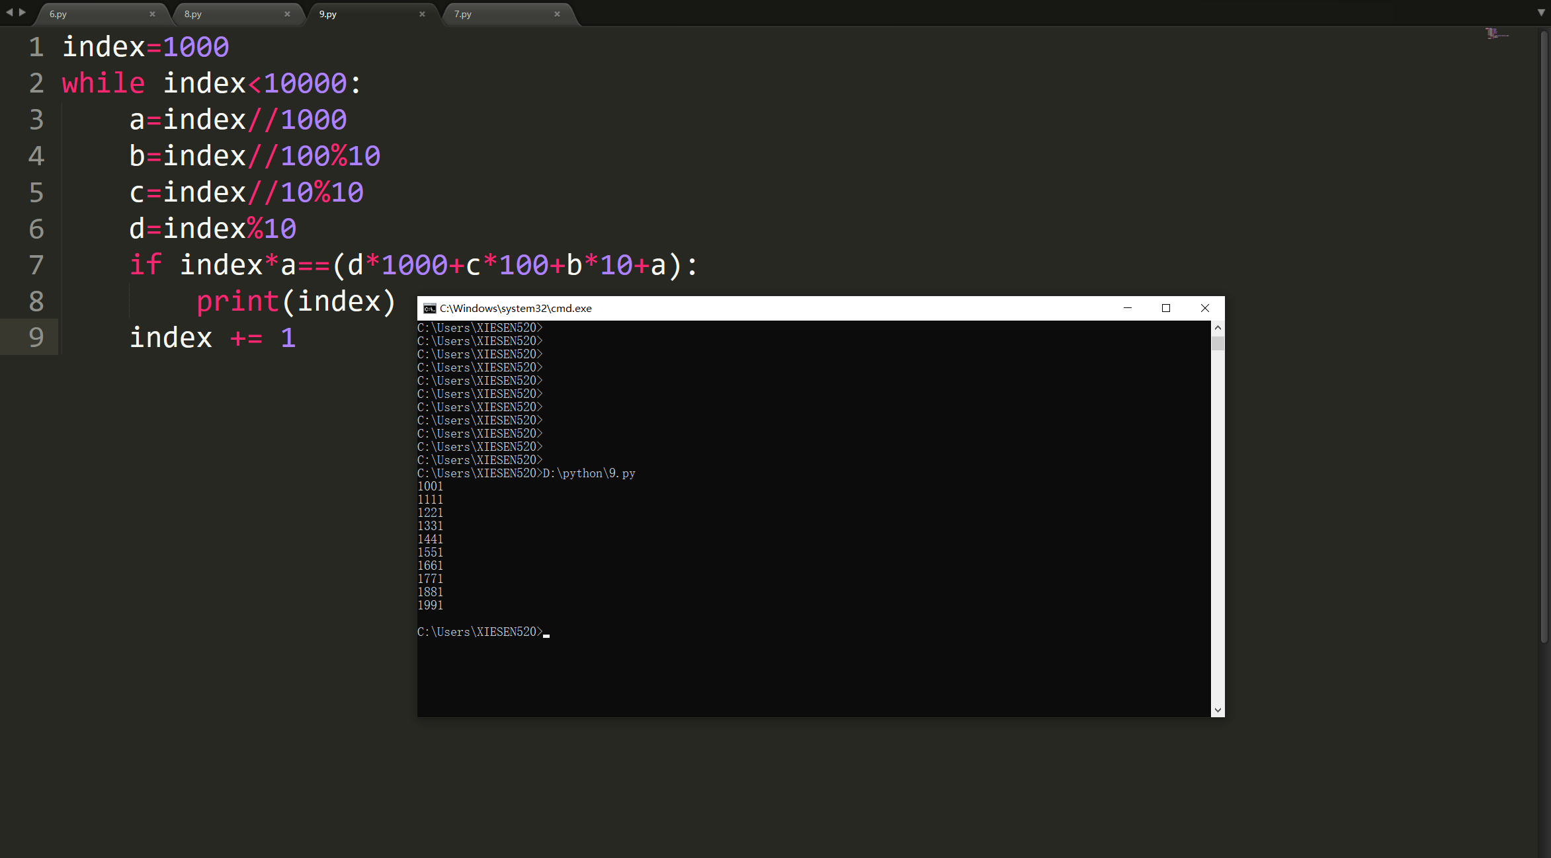Click the cmd scrollbar thumb
1551x858 pixels.
[1218, 344]
